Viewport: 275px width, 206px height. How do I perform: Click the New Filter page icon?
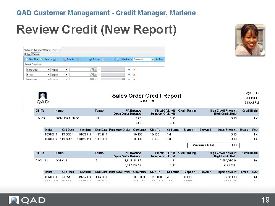click(27, 60)
